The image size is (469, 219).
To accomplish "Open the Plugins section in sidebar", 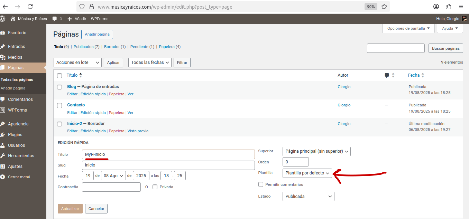I will [x=15, y=135].
